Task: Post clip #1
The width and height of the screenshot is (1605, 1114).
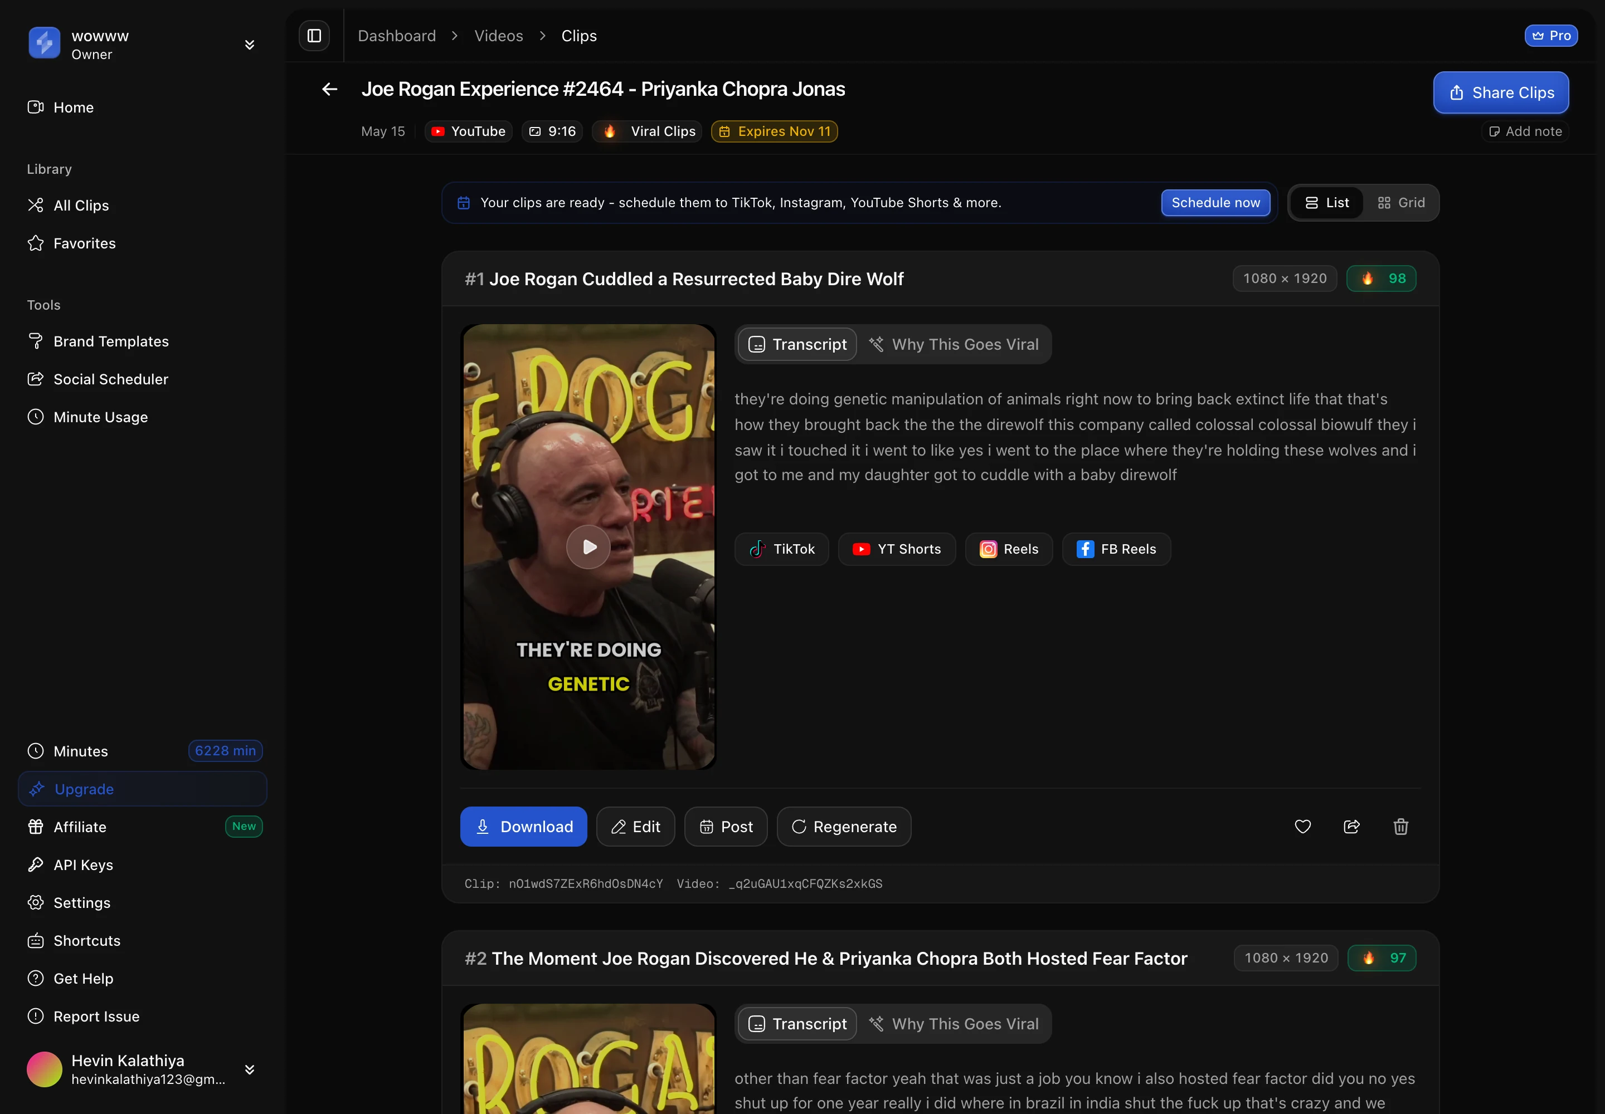Action: click(x=726, y=827)
